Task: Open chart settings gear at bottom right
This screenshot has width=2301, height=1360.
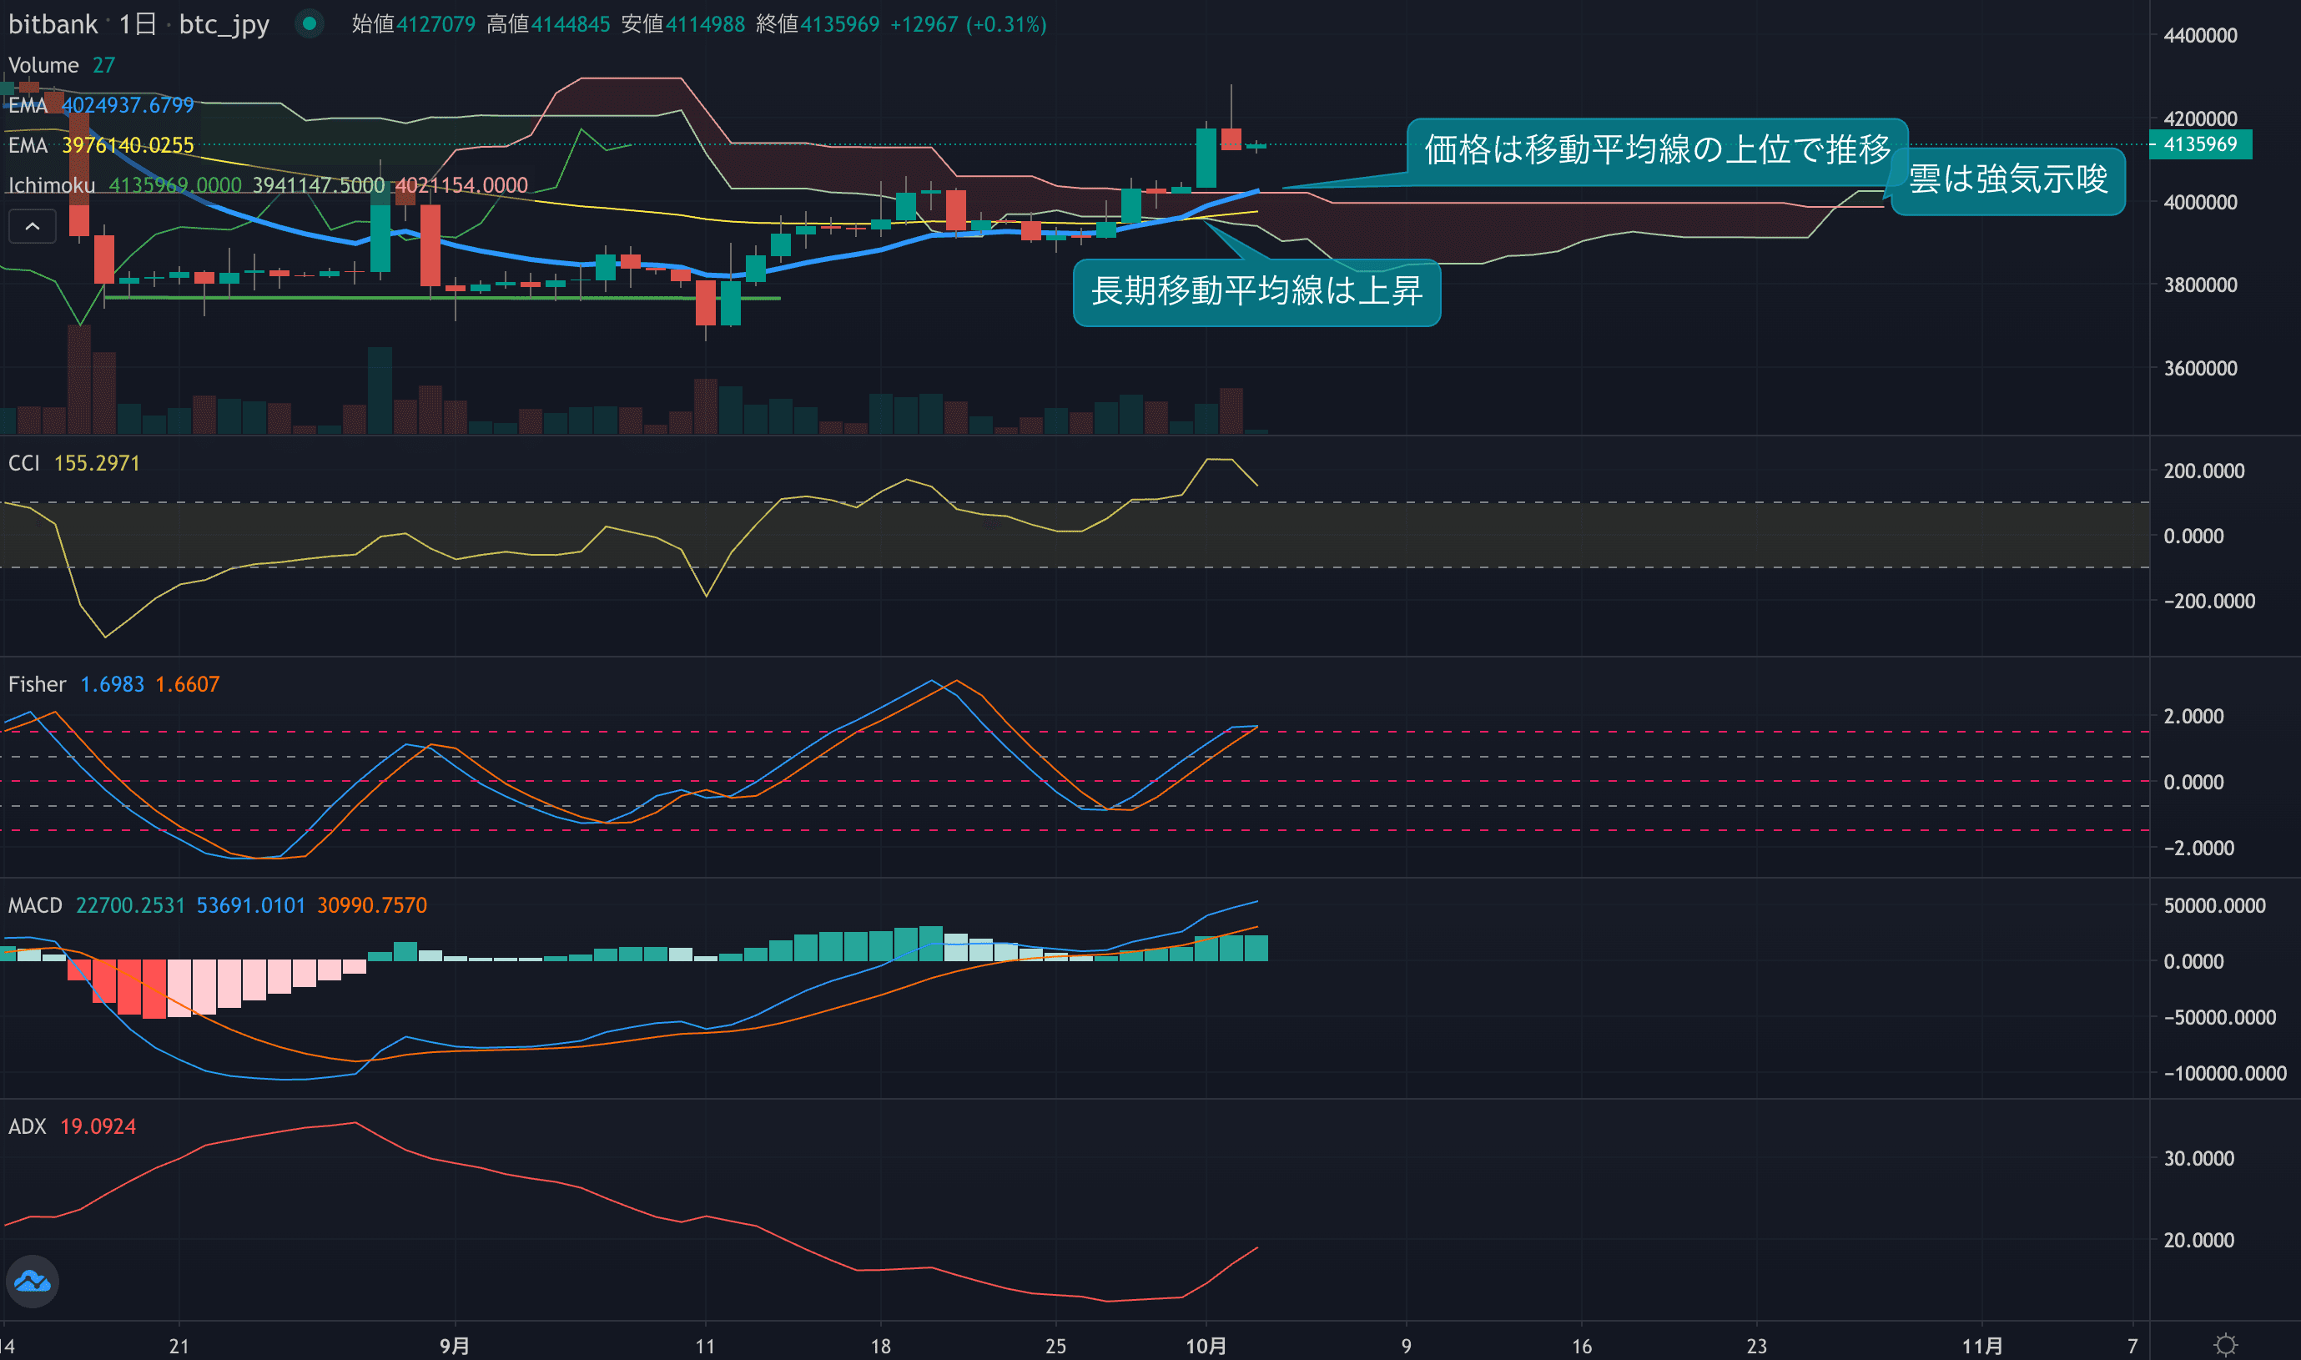Action: pyautogui.click(x=2225, y=1344)
